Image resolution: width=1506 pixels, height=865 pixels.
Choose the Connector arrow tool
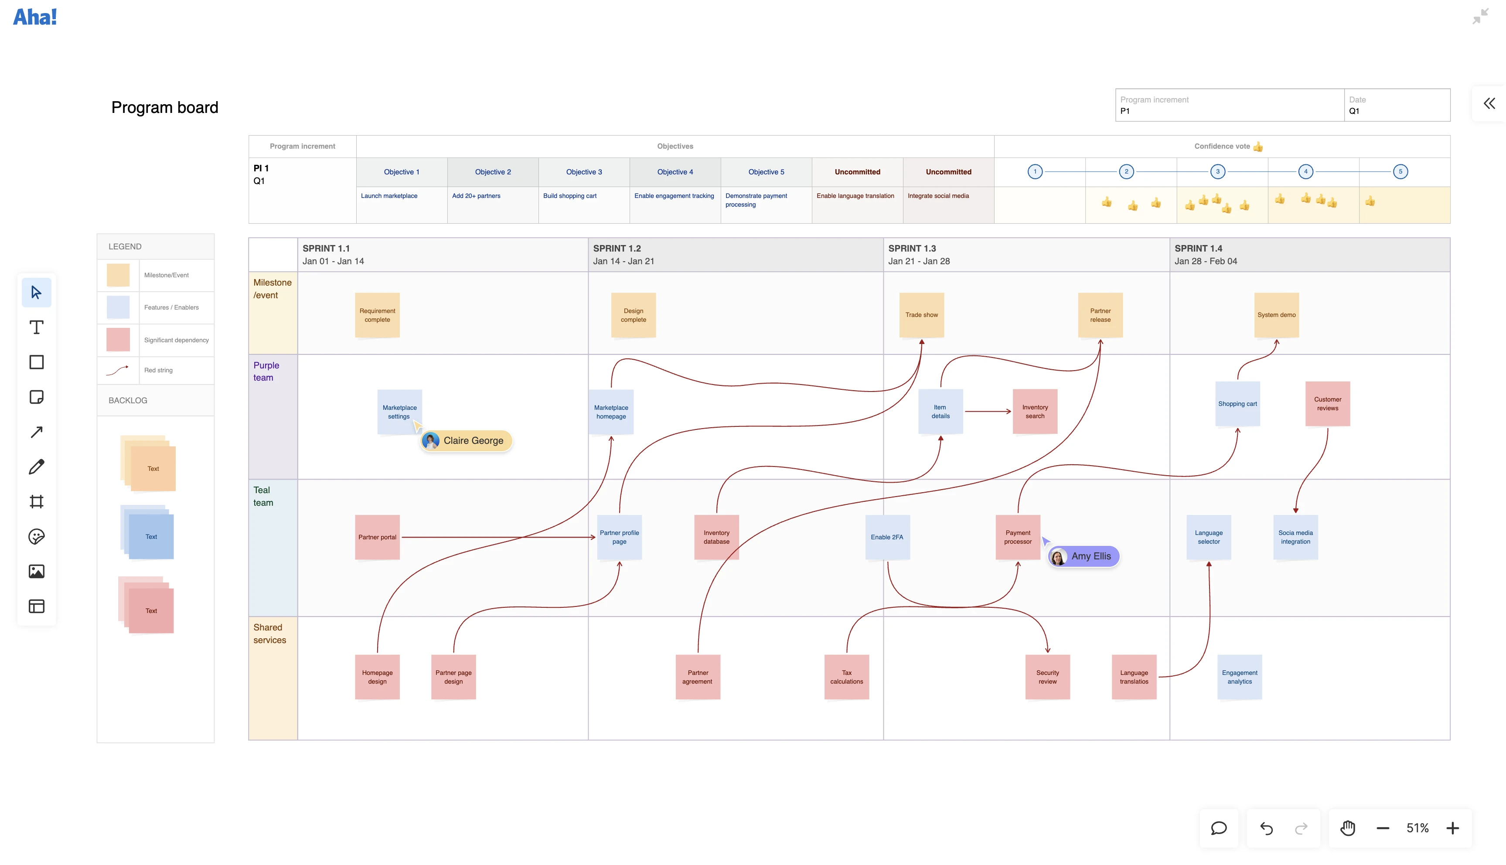[37, 432]
